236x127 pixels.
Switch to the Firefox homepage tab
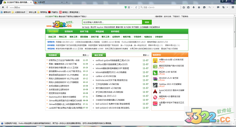(48, 2)
